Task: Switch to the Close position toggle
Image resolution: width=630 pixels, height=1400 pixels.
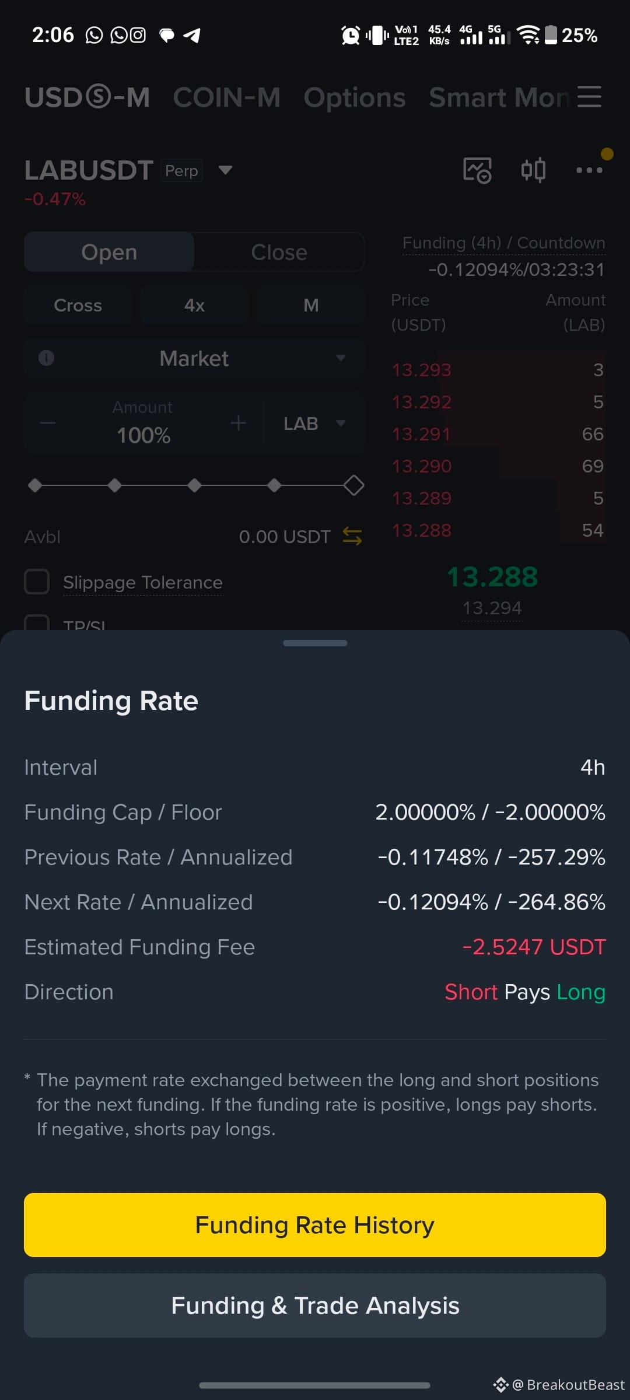Action: coord(279,252)
